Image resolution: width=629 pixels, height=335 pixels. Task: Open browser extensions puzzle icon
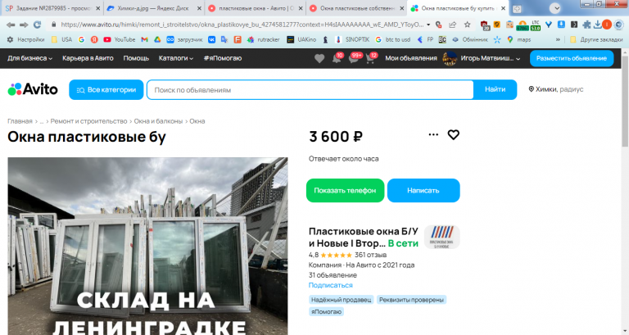click(x=586, y=25)
